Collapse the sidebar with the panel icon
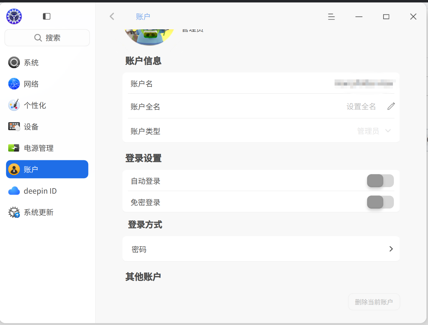Screen dimensions: 428x325 [46, 16]
